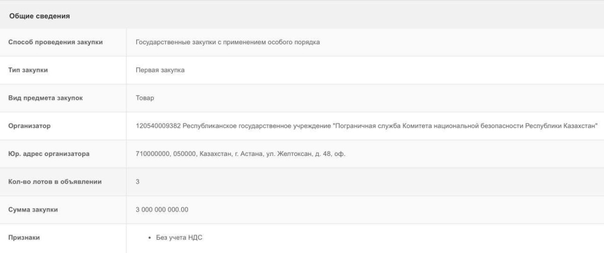Select the "Товар" value

coord(145,98)
